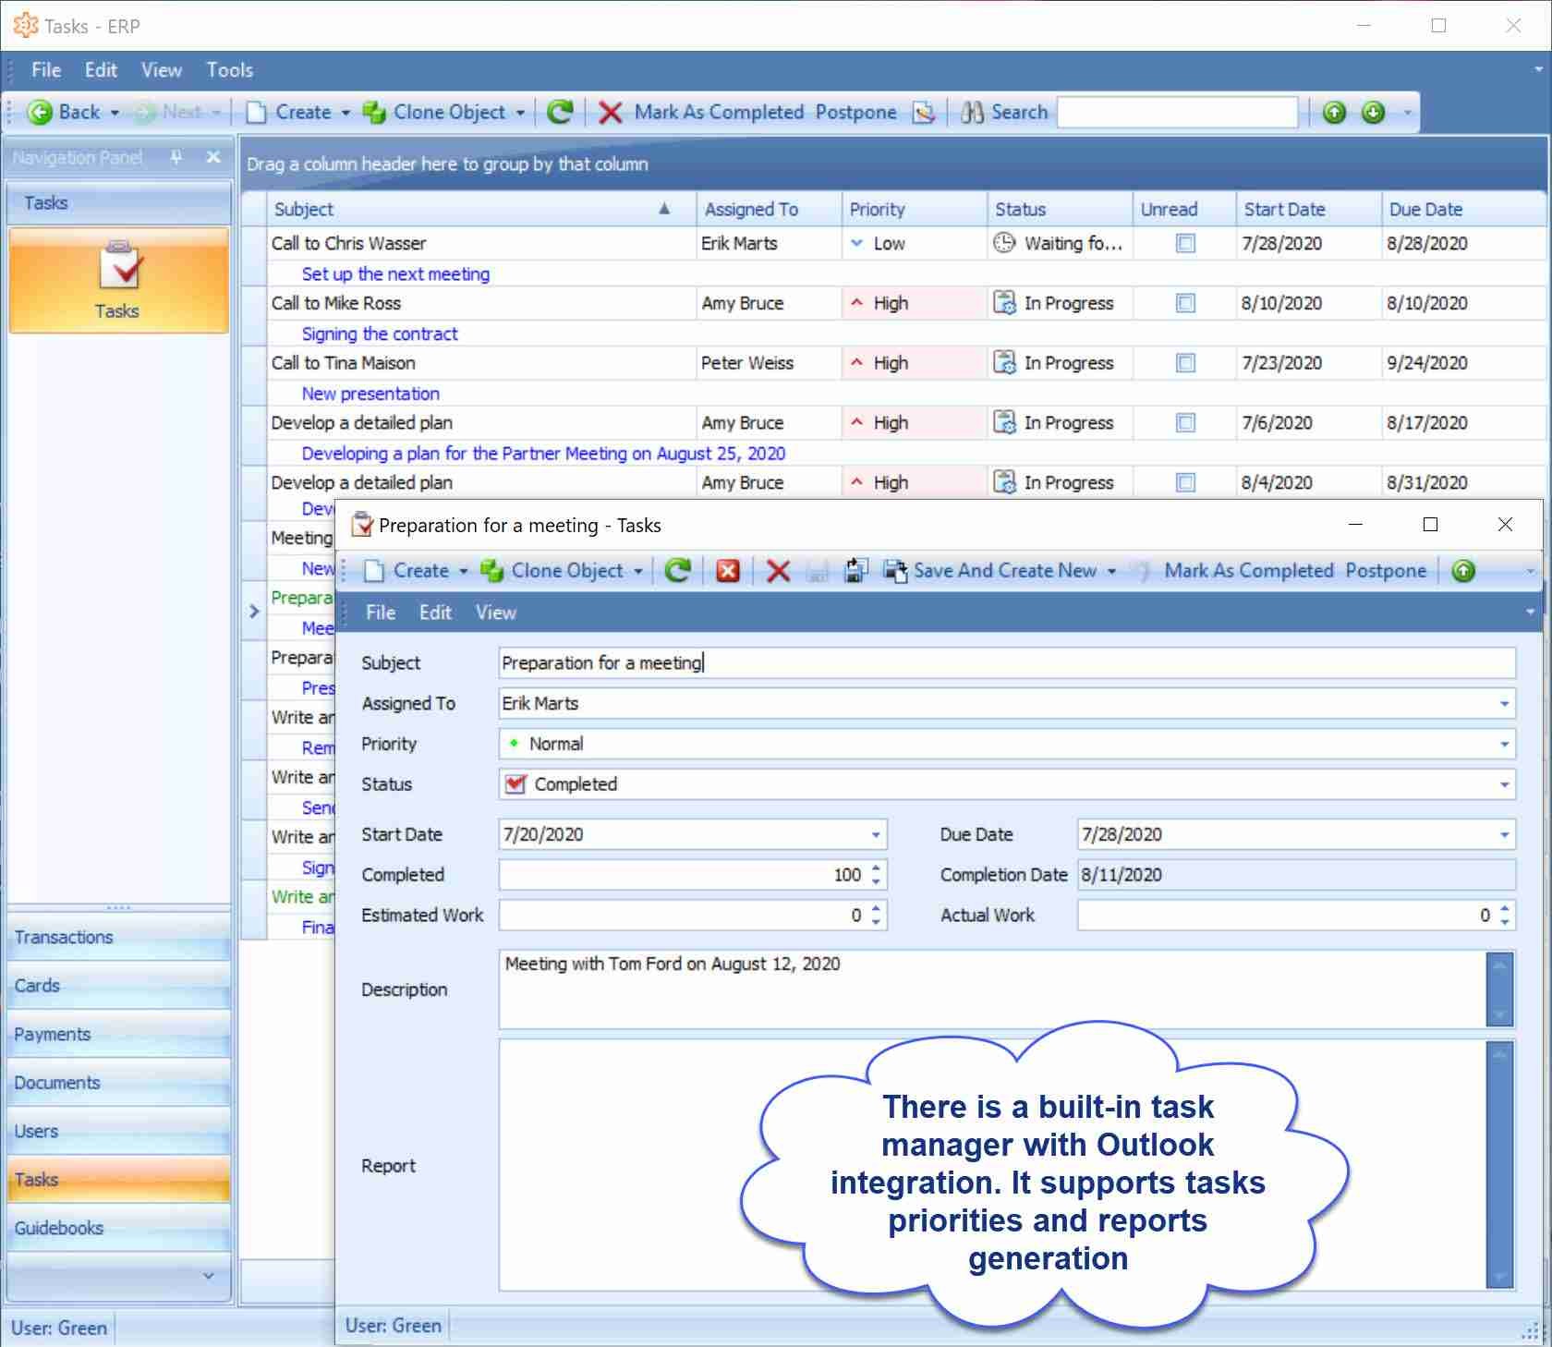This screenshot has width=1552, height=1347.
Task: Pin the Navigation Panel with the pushpin icon
Action: click(x=176, y=157)
